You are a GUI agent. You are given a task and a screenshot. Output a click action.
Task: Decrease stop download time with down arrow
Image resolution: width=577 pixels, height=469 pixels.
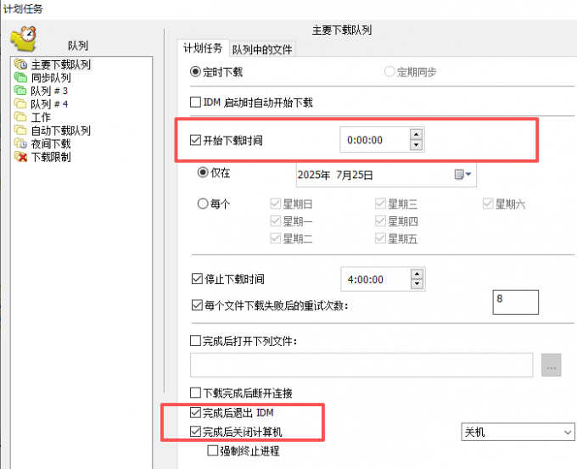click(x=417, y=284)
